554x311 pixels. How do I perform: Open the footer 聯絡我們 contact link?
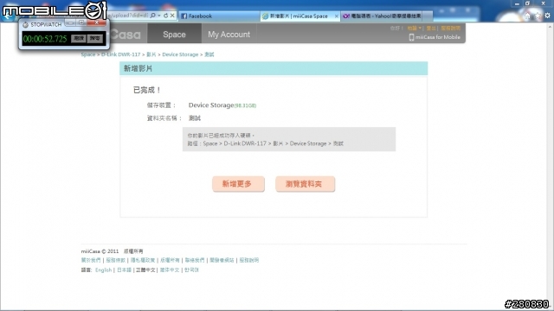(x=195, y=260)
